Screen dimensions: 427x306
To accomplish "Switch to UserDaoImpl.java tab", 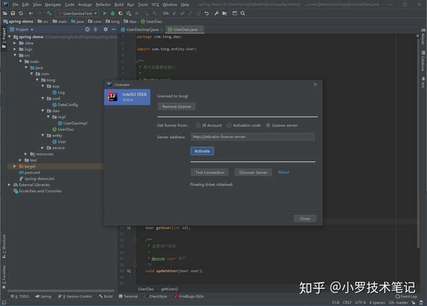I will click(142, 30).
